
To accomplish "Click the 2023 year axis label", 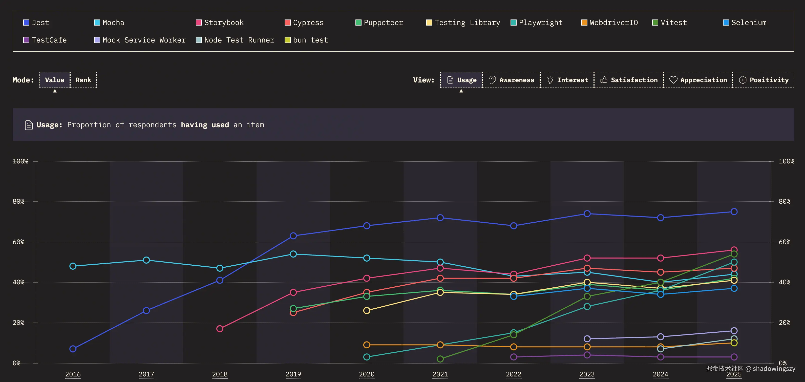I will click(587, 374).
